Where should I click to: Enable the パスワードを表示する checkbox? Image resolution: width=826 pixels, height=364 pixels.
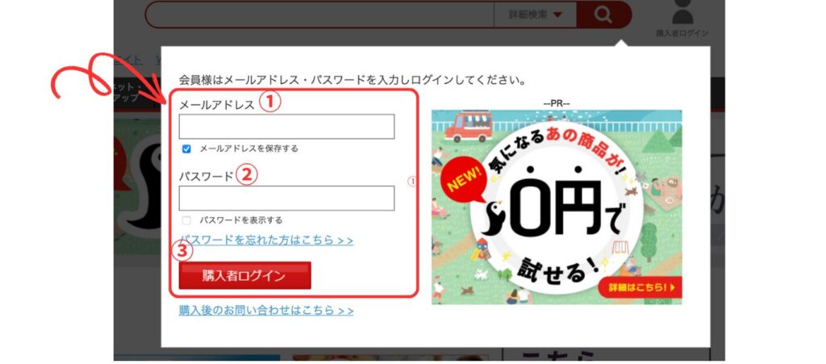(186, 220)
